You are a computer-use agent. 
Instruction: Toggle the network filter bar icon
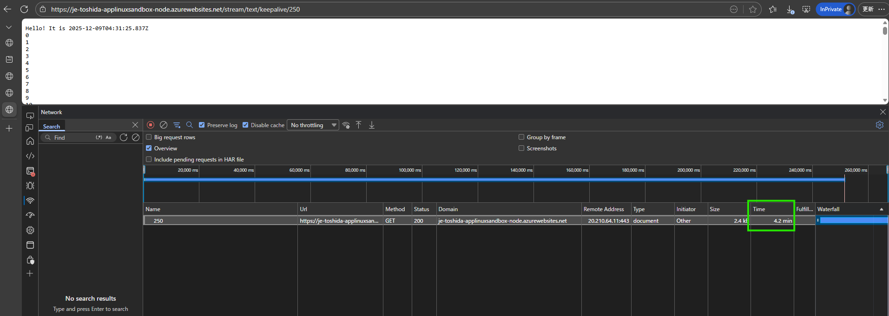177,125
